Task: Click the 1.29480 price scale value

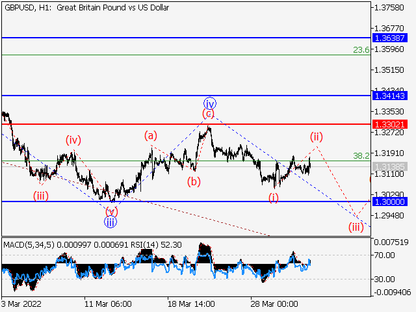Action: pyautogui.click(x=389, y=215)
